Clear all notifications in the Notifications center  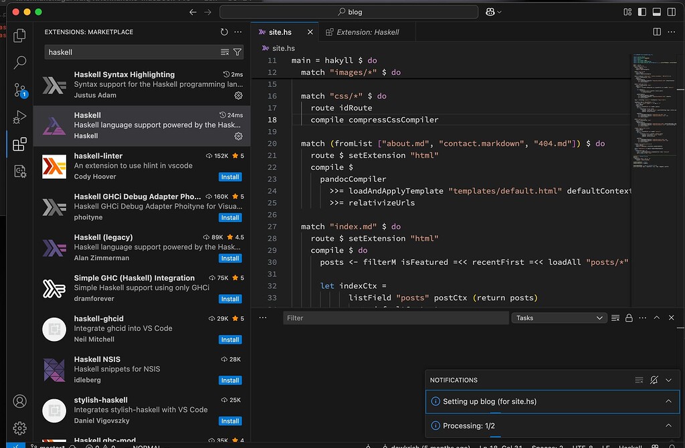point(639,380)
